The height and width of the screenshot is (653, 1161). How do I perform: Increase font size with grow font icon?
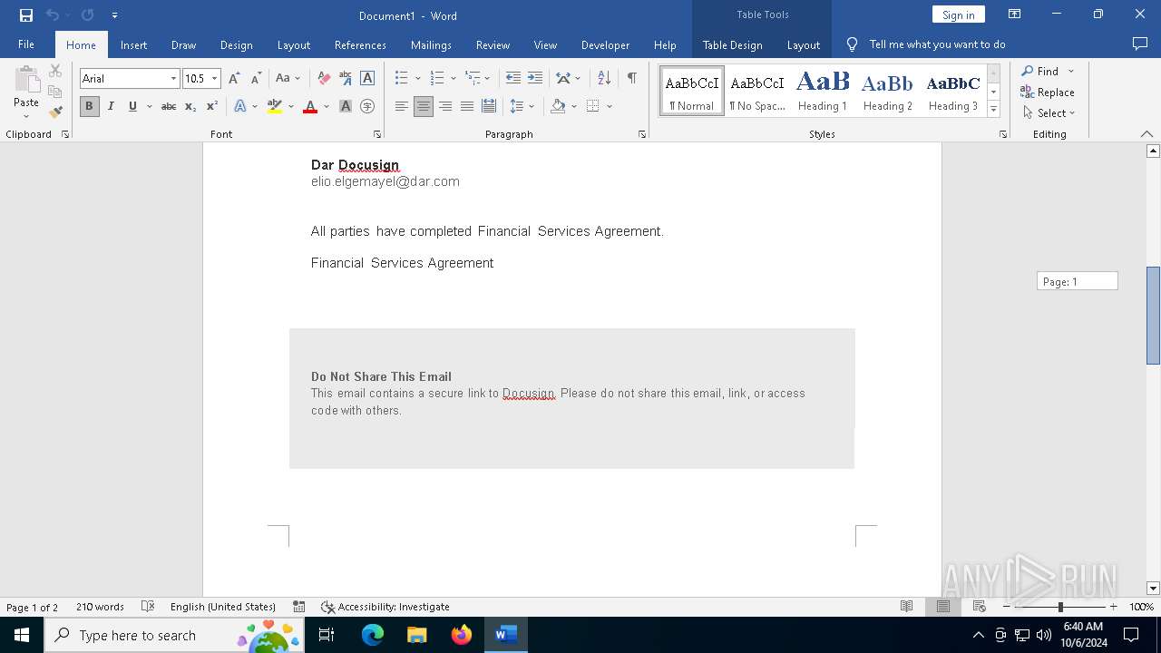pos(235,79)
